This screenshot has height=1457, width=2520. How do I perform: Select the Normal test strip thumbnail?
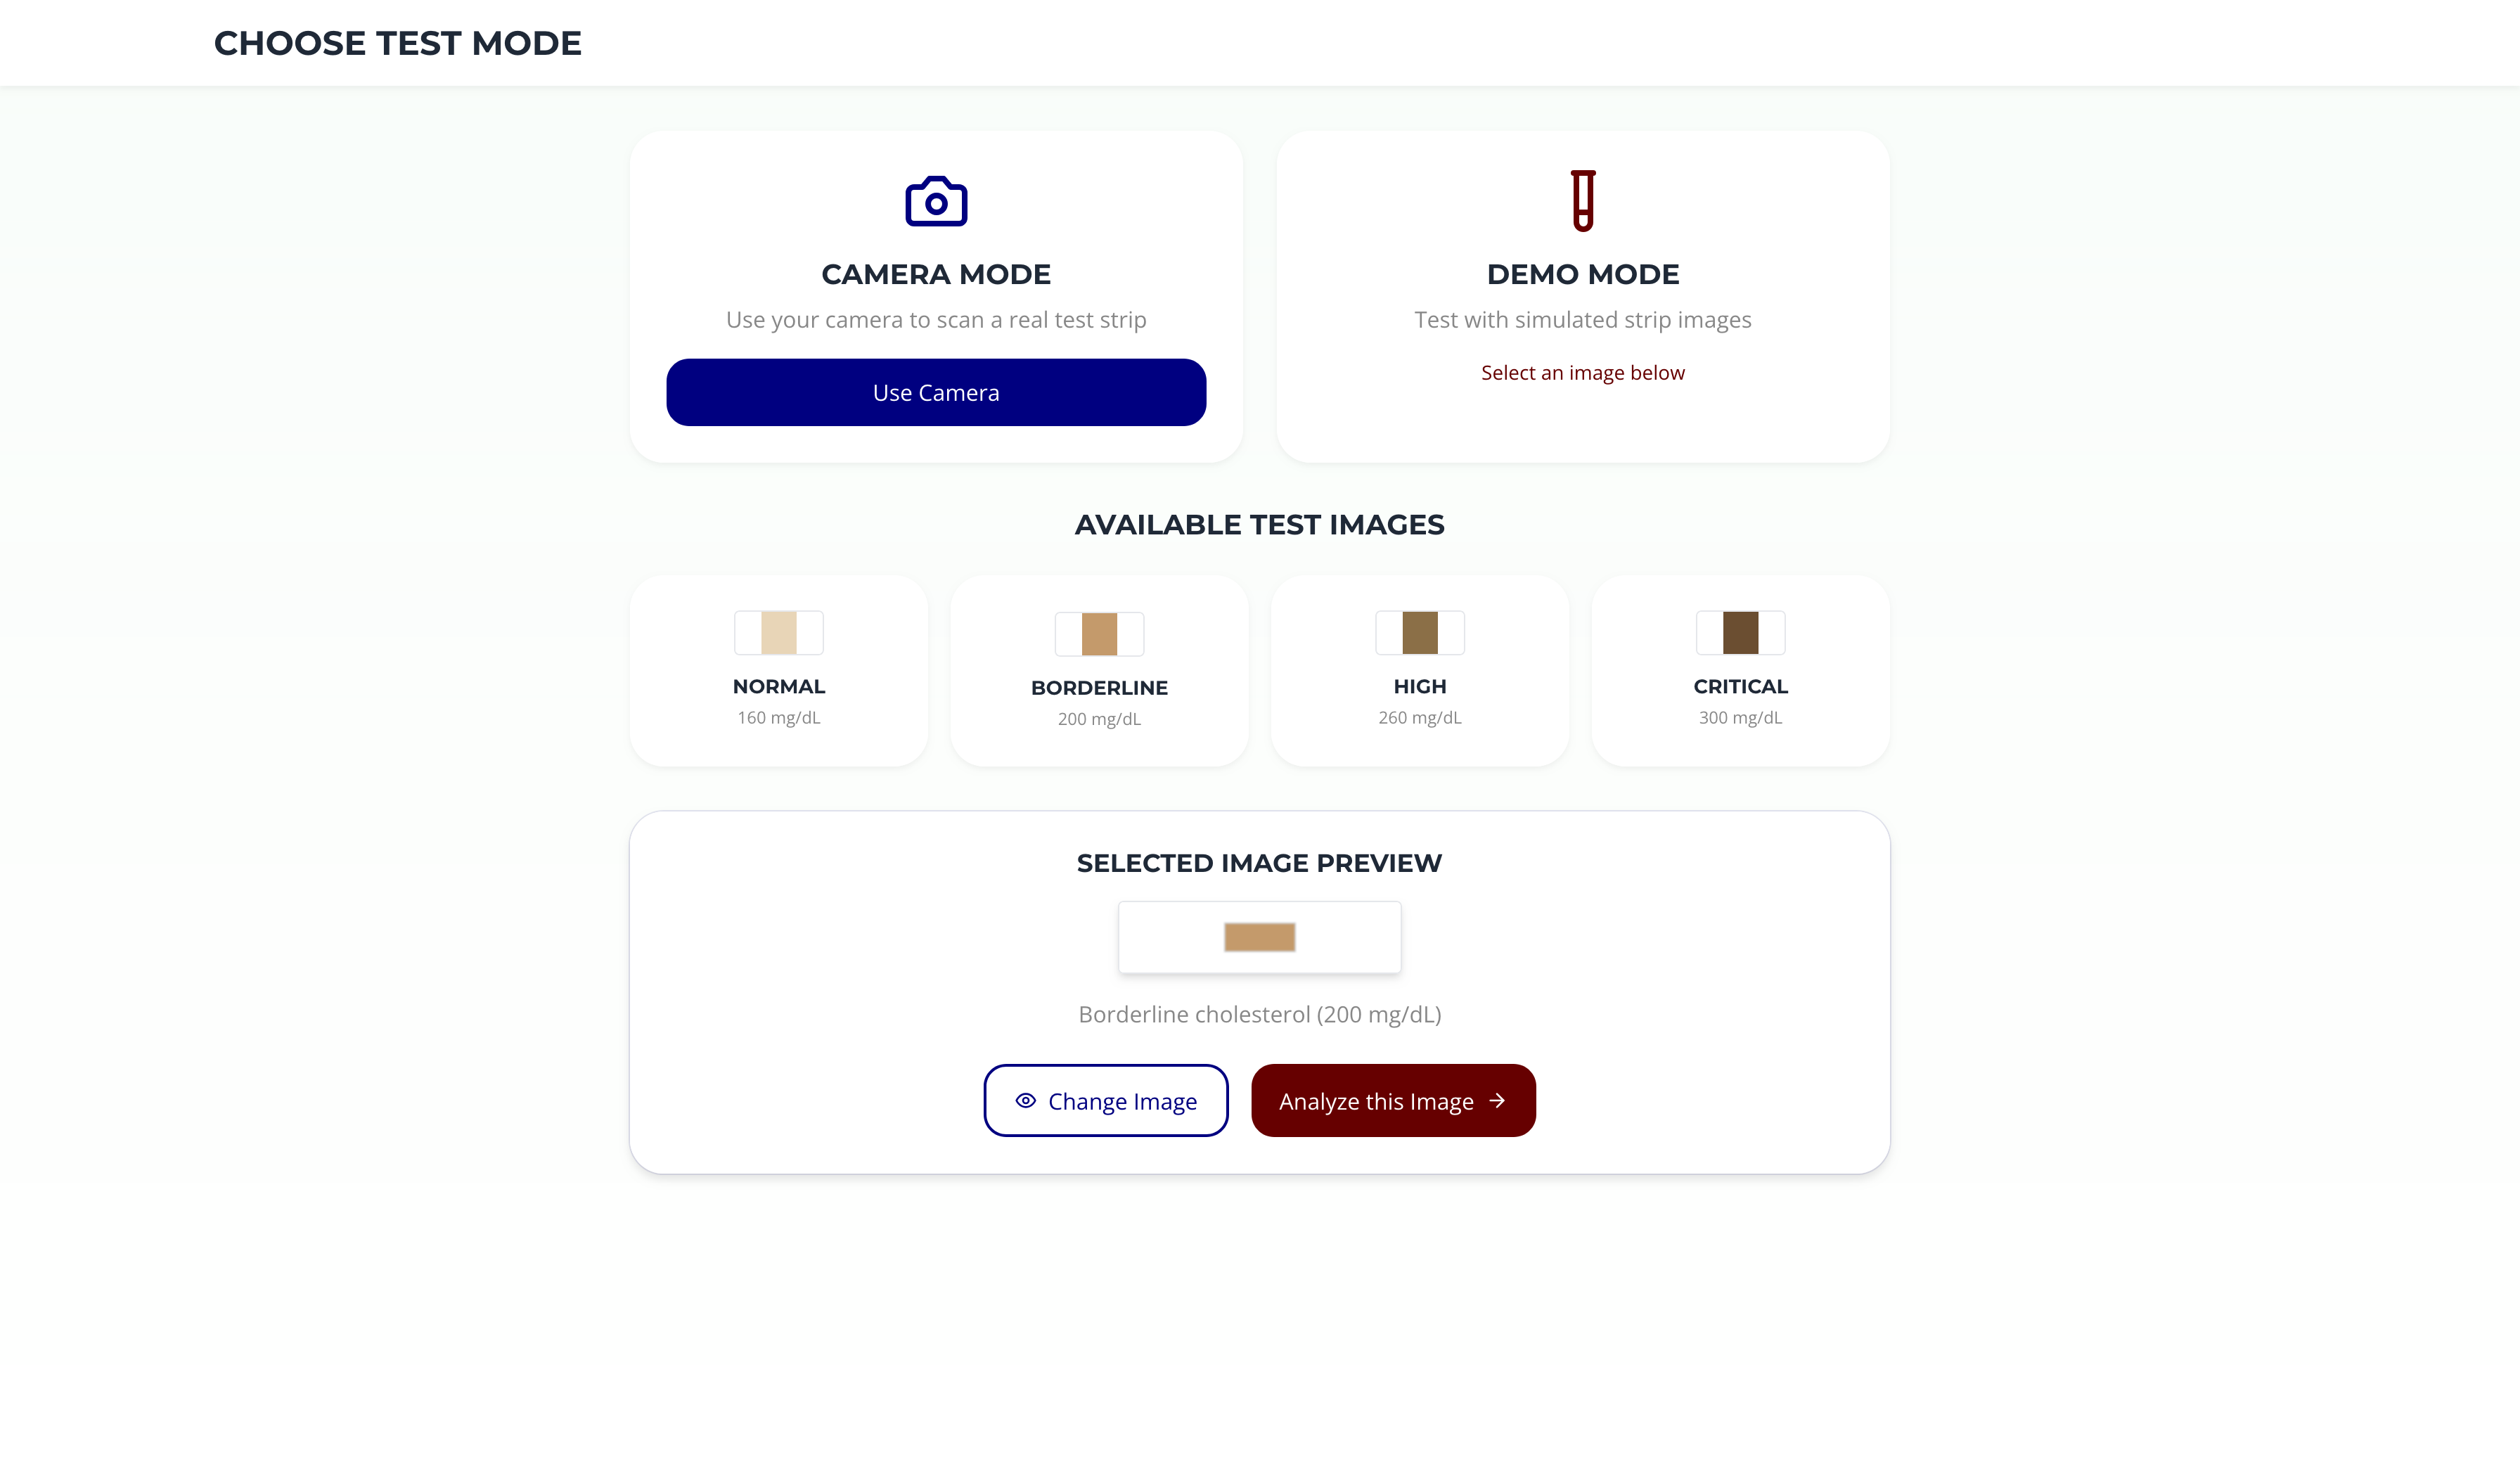coord(778,632)
